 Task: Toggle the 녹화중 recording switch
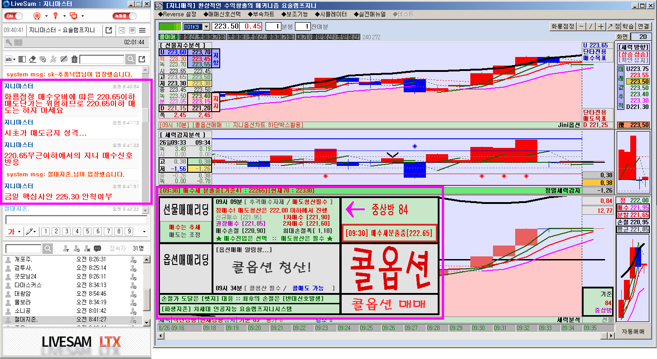124,16
